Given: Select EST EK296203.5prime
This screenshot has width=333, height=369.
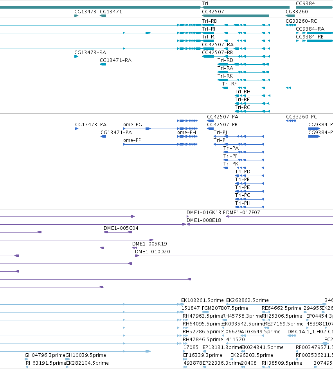Looking at the screenshot, I should [x=252, y=355].
